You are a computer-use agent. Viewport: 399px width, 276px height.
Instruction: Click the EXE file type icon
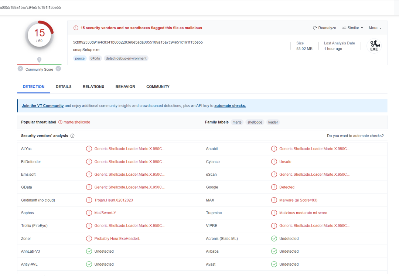click(374, 46)
